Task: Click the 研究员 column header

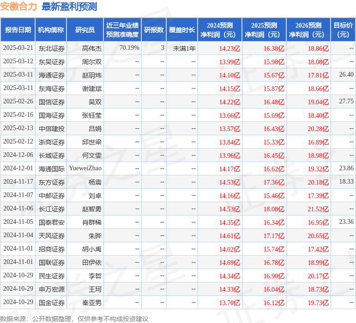Action: click(x=85, y=30)
